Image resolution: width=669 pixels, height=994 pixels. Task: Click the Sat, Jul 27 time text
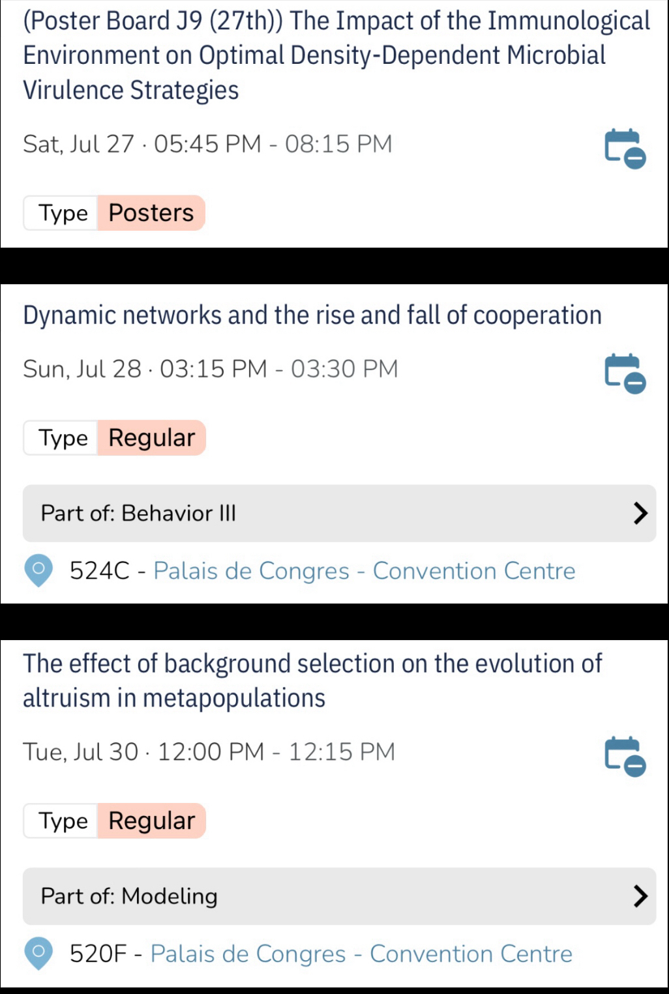coord(207,144)
